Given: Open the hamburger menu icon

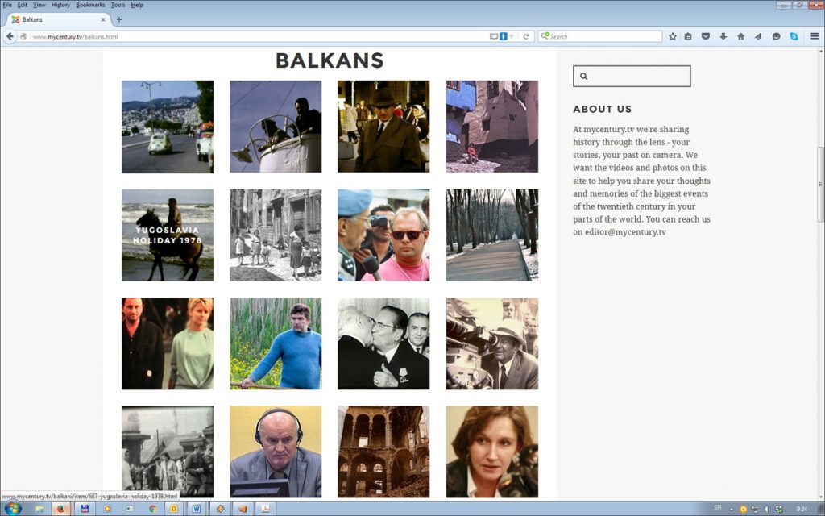Looking at the screenshot, I should [814, 36].
